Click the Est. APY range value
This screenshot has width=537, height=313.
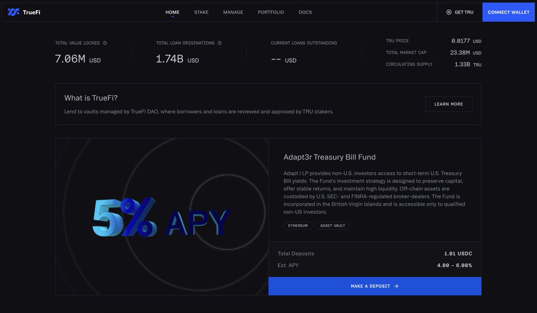click(455, 265)
